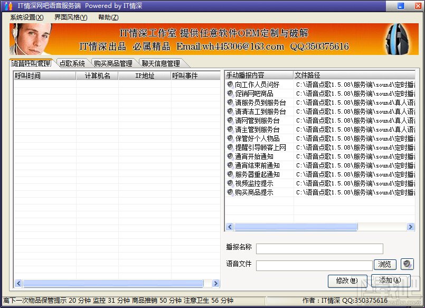
Task: Click speaker icon beside 向工作人员问好
Action: pos(230,85)
